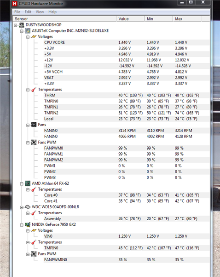Click the motherboard Fans PWM icon

pyautogui.click(x=34, y=142)
